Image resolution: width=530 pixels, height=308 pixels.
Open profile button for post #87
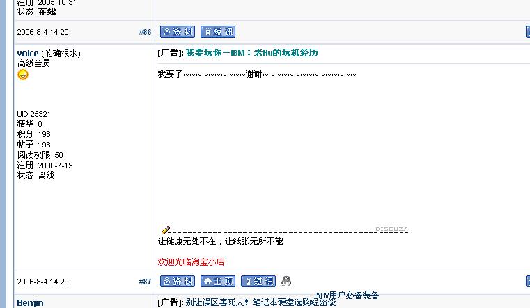click(x=178, y=282)
